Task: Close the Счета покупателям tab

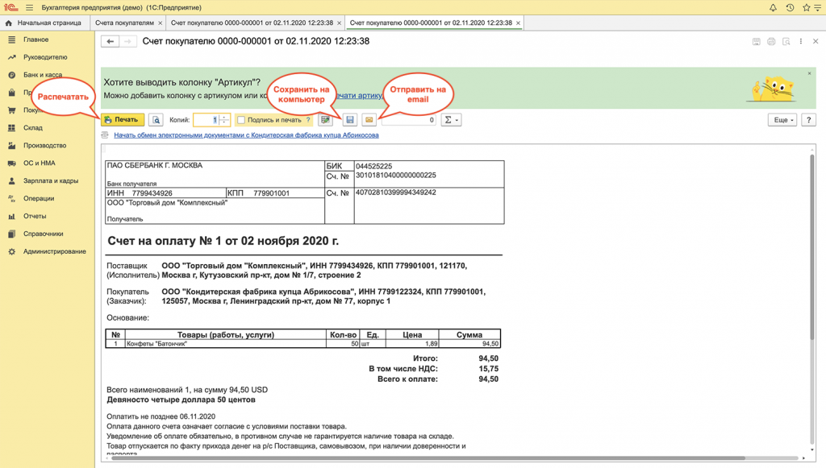Action: (161, 23)
